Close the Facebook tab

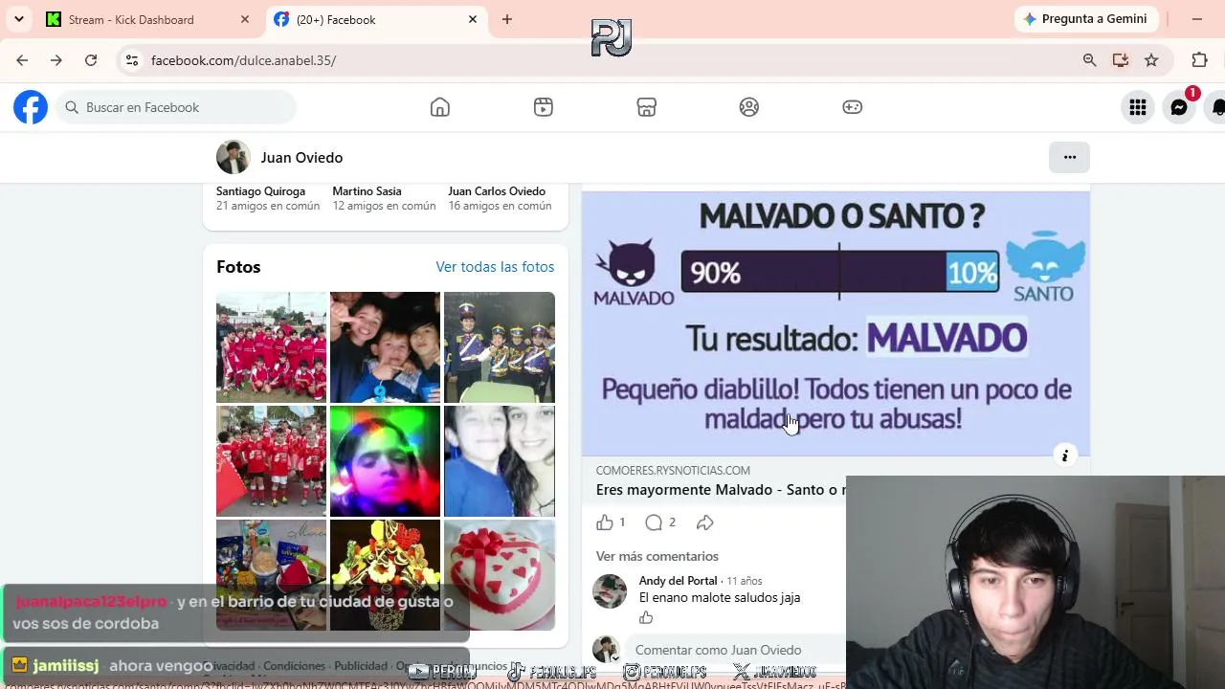tap(473, 19)
